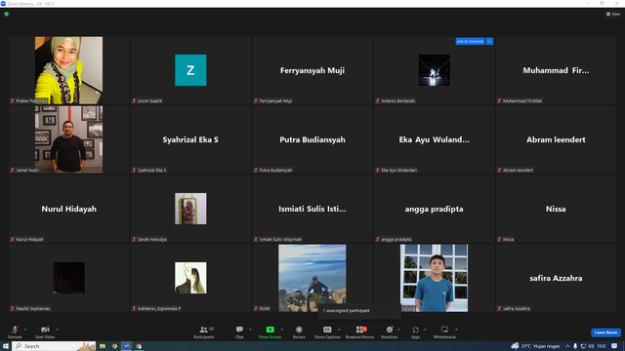
Task: Expand video options arrow next to Start Video
Action: click(x=57, y=330)
